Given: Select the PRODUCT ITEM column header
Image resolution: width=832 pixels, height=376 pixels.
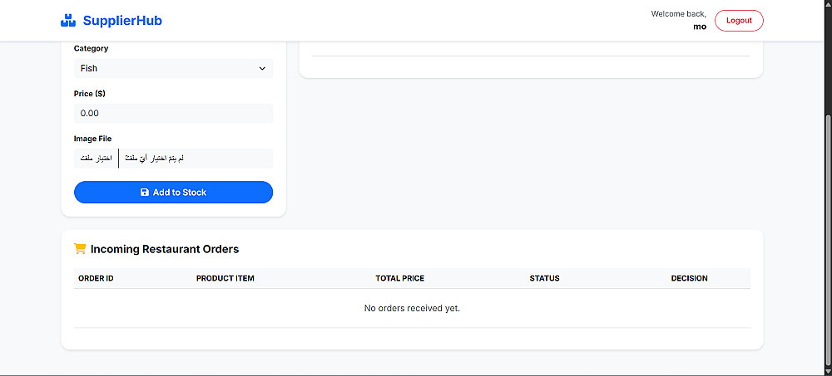Looking at the screenshot, I should (x=225, y=279).
